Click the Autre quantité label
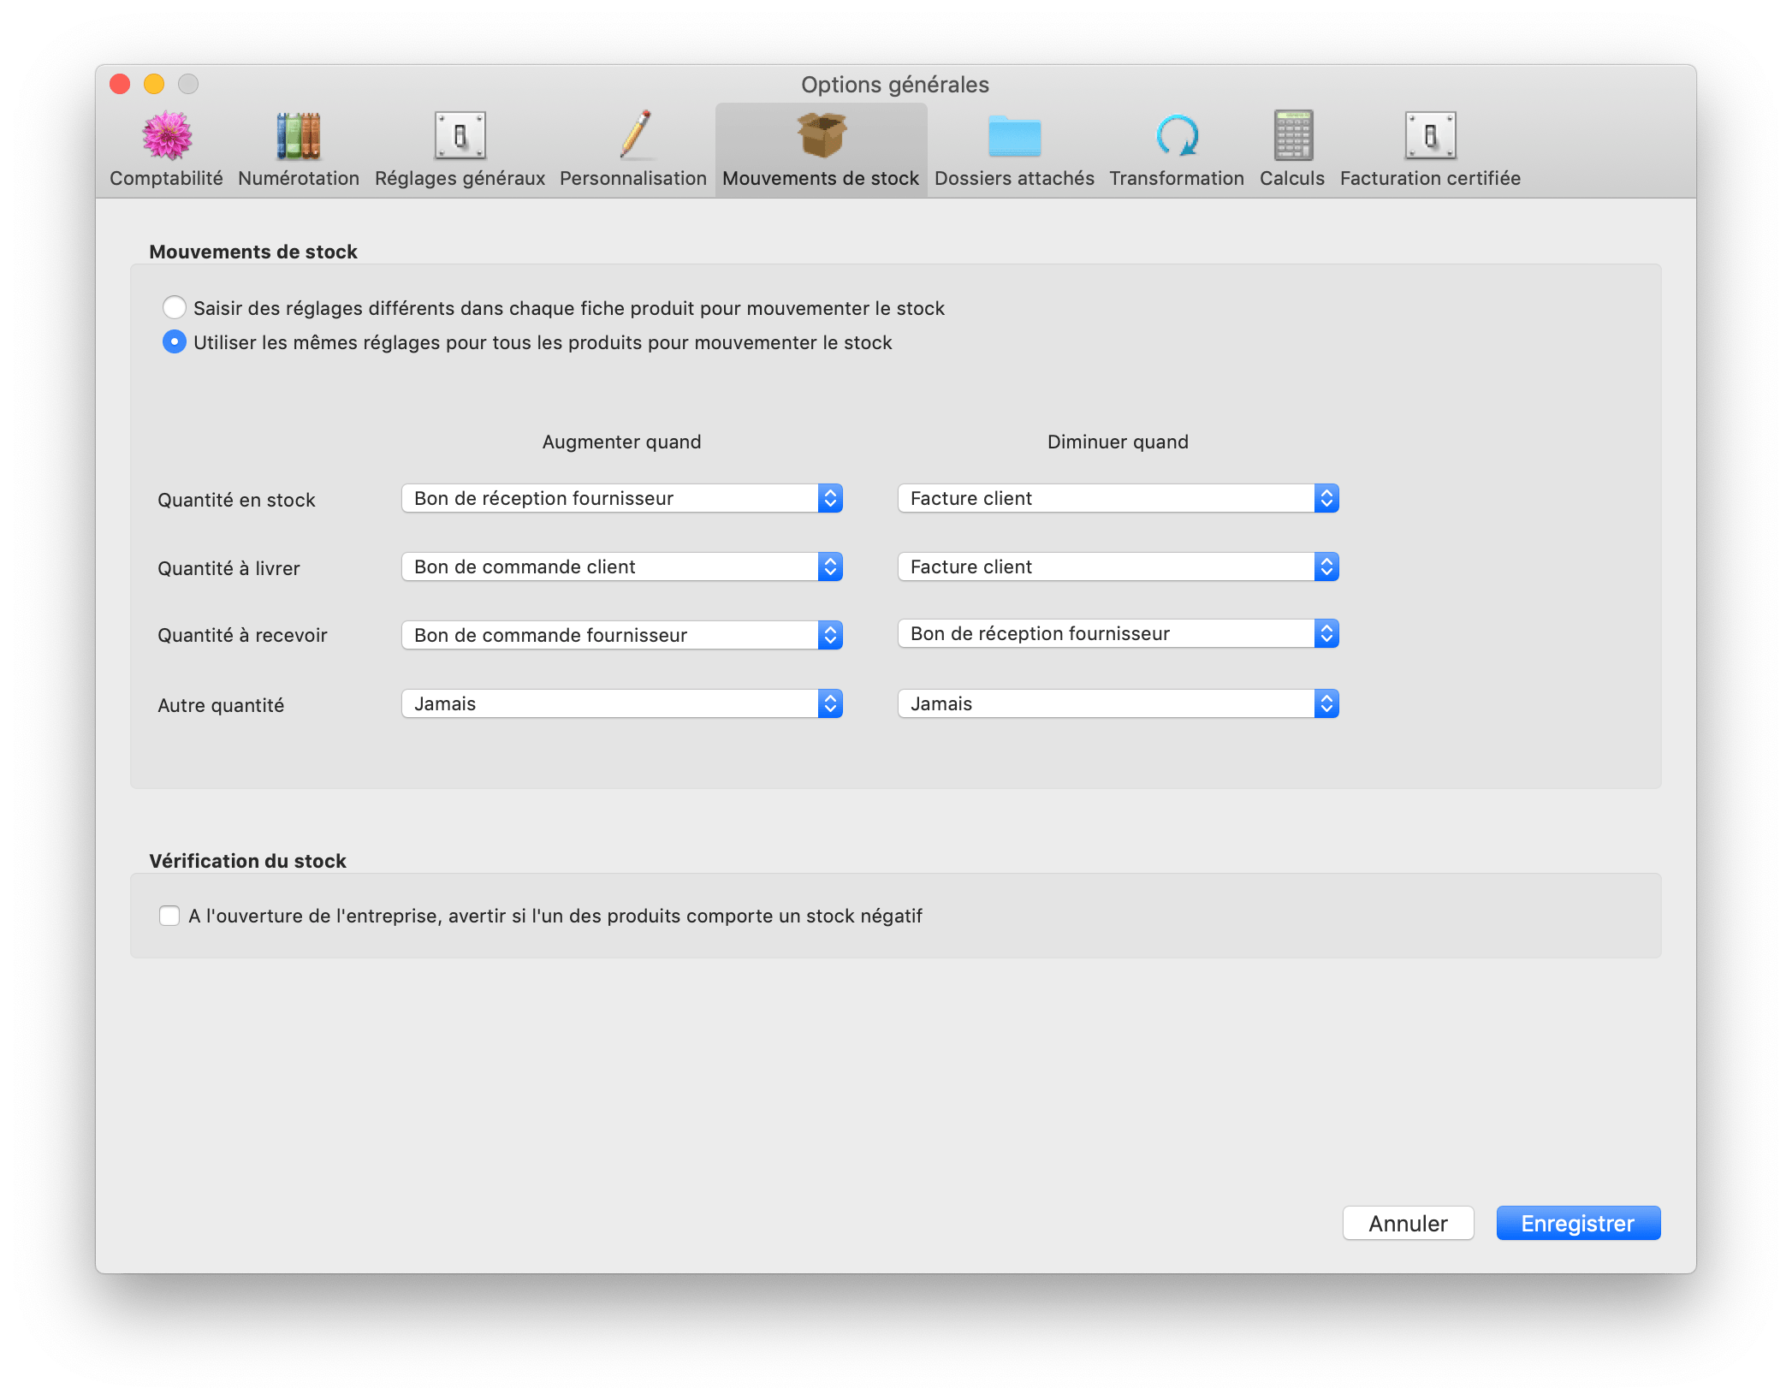This screenshot has height=1400, width=1792. click(221, 705)
